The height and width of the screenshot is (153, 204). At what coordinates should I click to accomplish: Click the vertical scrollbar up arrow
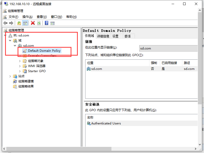tap(200, 10)
